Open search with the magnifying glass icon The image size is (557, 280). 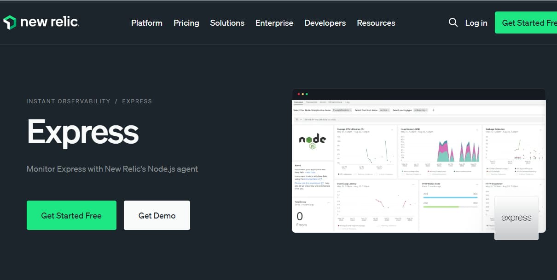click(453, 22)
